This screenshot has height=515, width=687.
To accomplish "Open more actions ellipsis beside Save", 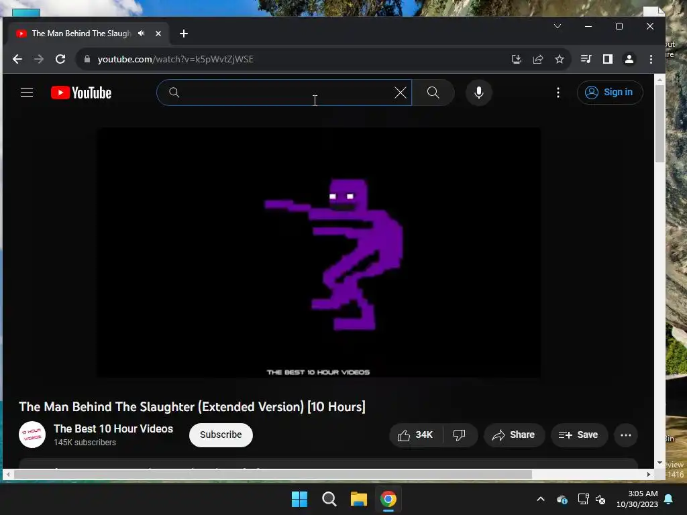I will (626, 435).
